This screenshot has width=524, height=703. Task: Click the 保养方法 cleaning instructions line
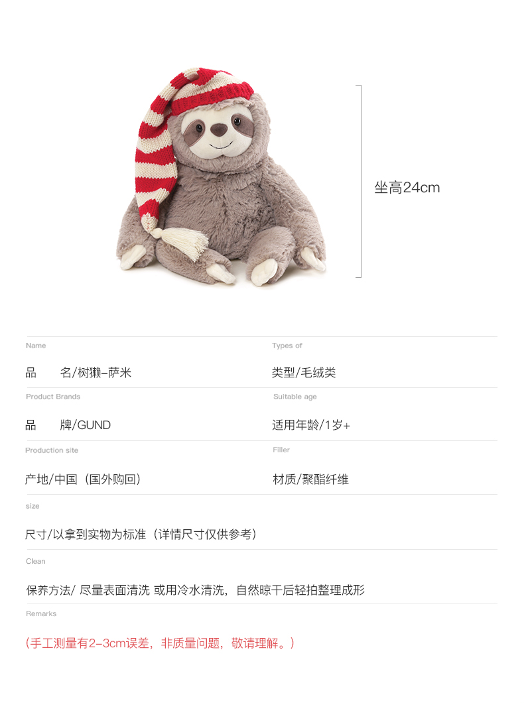coord(196,590)
